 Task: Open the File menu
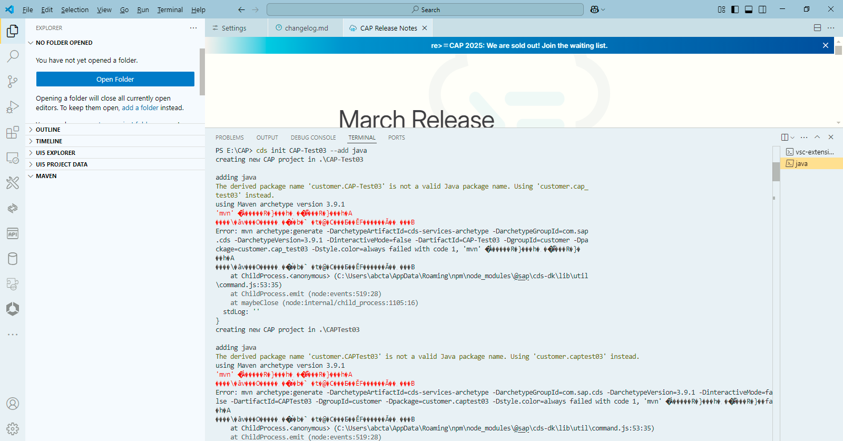pyautogui.click(x=28, y=9)
